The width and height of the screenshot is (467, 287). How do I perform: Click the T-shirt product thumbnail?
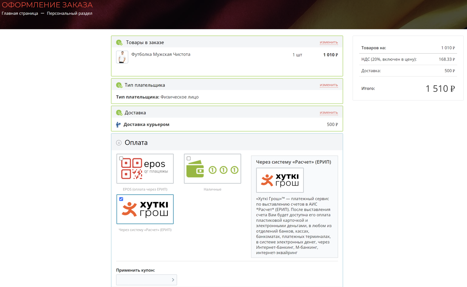(122, 57)
